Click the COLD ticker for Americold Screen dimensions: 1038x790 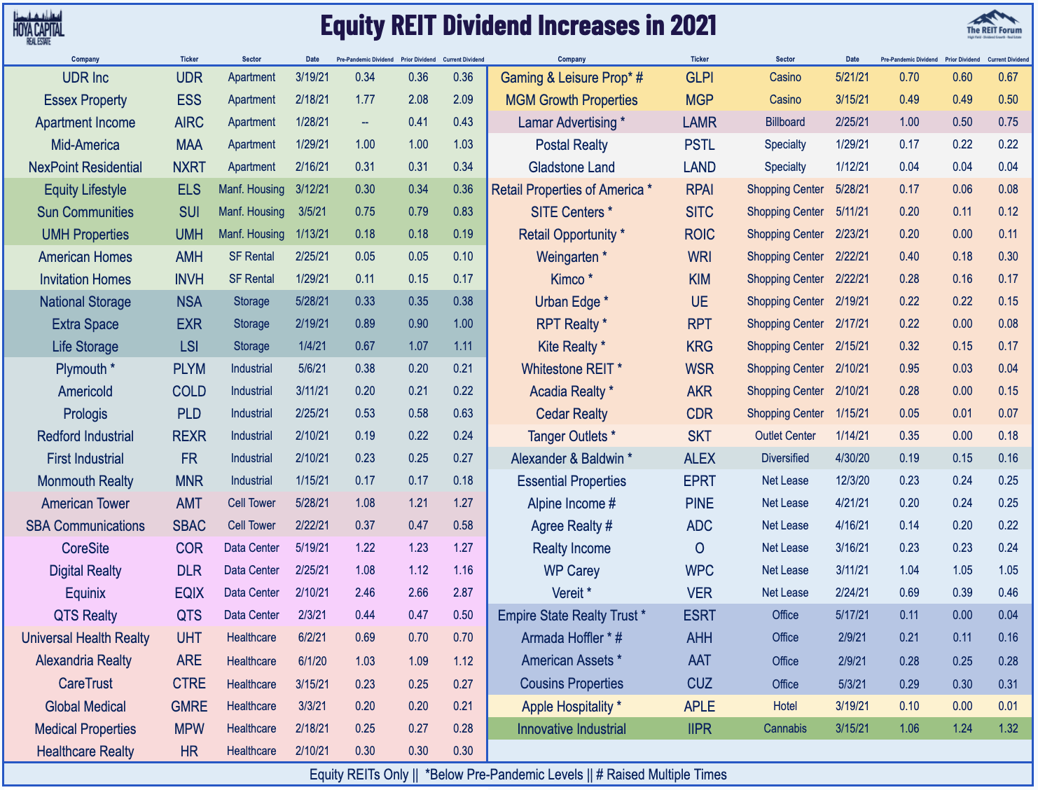coord(189,391)
